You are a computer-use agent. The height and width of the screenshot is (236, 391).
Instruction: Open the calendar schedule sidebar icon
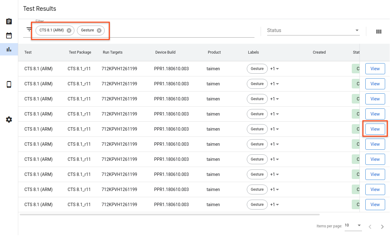point(9,35)
